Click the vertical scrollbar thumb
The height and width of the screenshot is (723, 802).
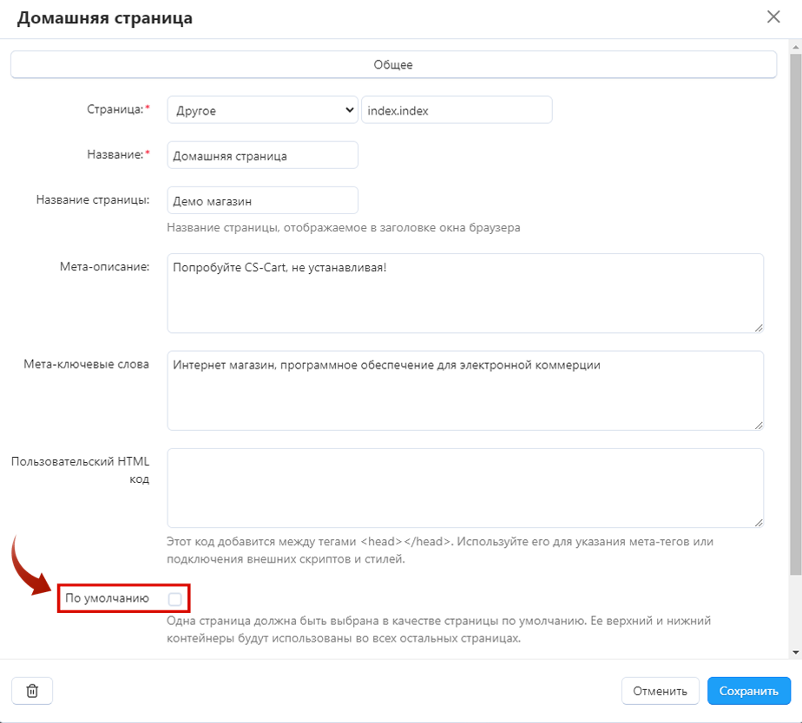click(795, 312)
